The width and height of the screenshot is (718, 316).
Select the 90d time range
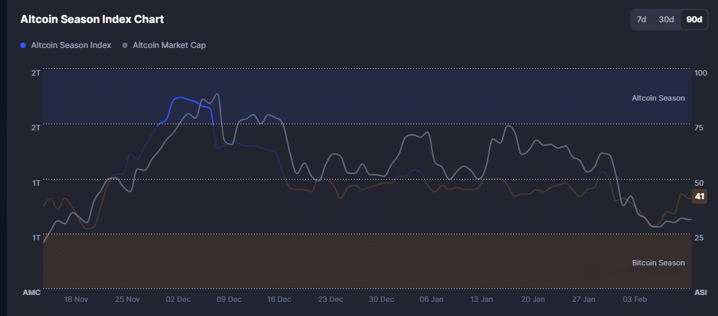pyautogui.click(x=694, y=20)
